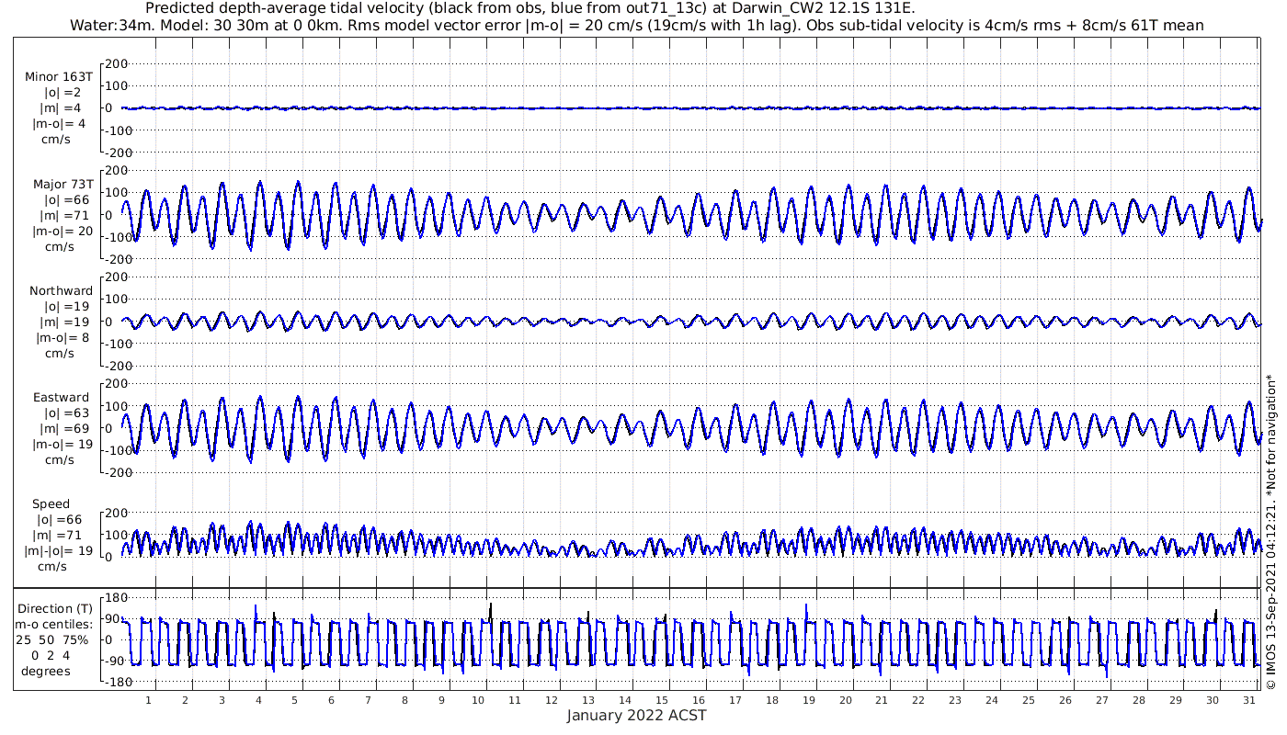Click '|o| =2' under Minor 163T
1287x735 pixels.
tap(63, 93)
